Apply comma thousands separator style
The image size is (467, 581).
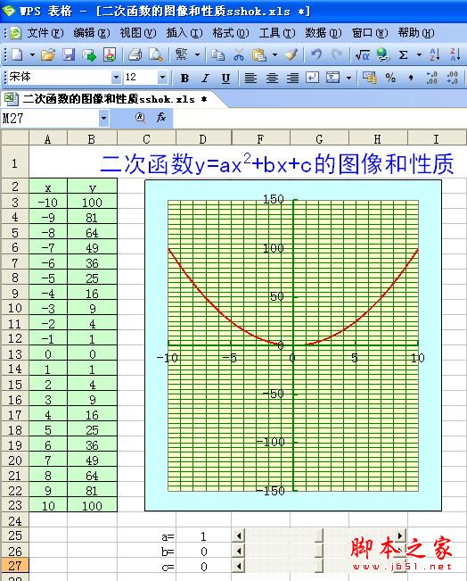(411, 78)
